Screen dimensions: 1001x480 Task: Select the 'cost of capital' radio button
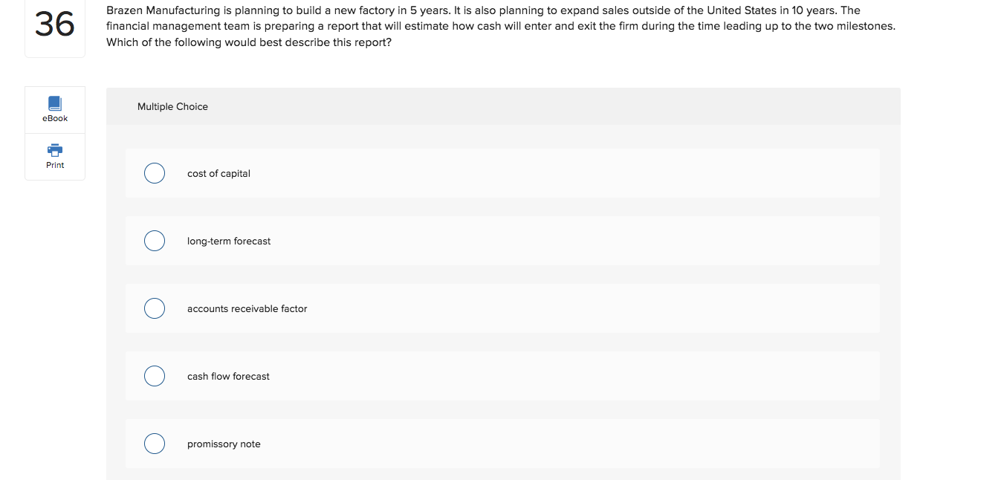[x=154, y=172]
